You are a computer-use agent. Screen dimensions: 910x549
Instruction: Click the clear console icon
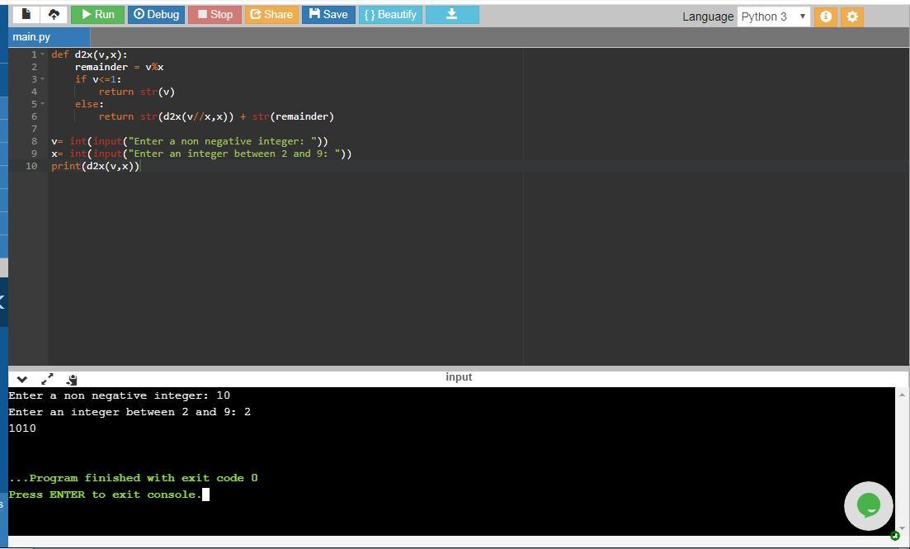[72, 380]
